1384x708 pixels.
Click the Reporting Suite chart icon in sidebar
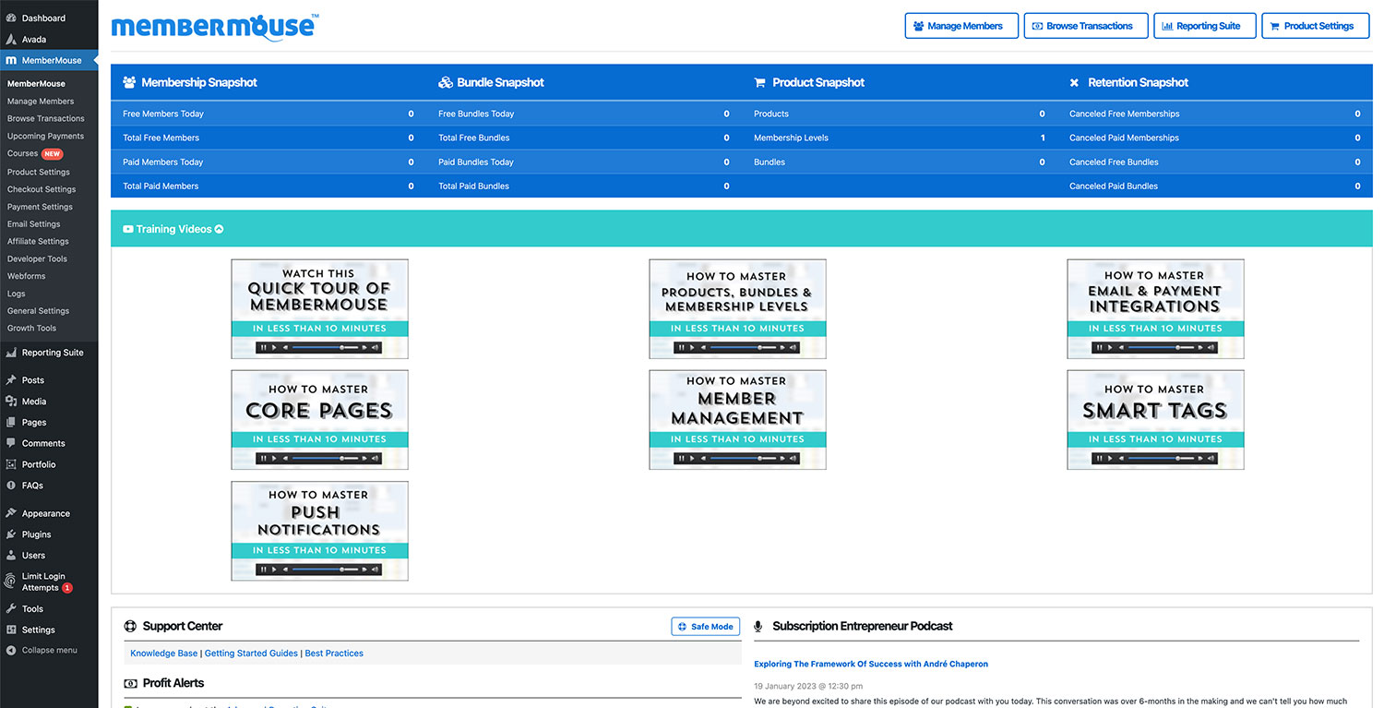tap(11, 353)
